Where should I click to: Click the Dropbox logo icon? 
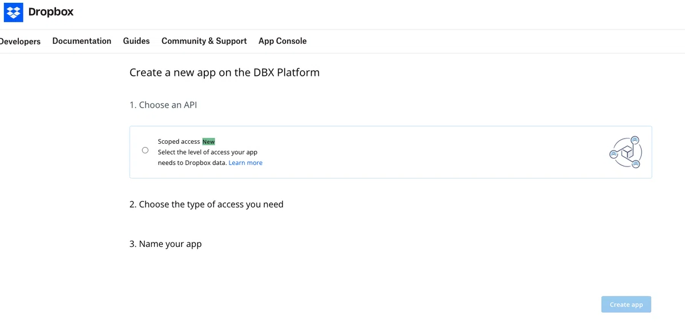pos(13,11)
